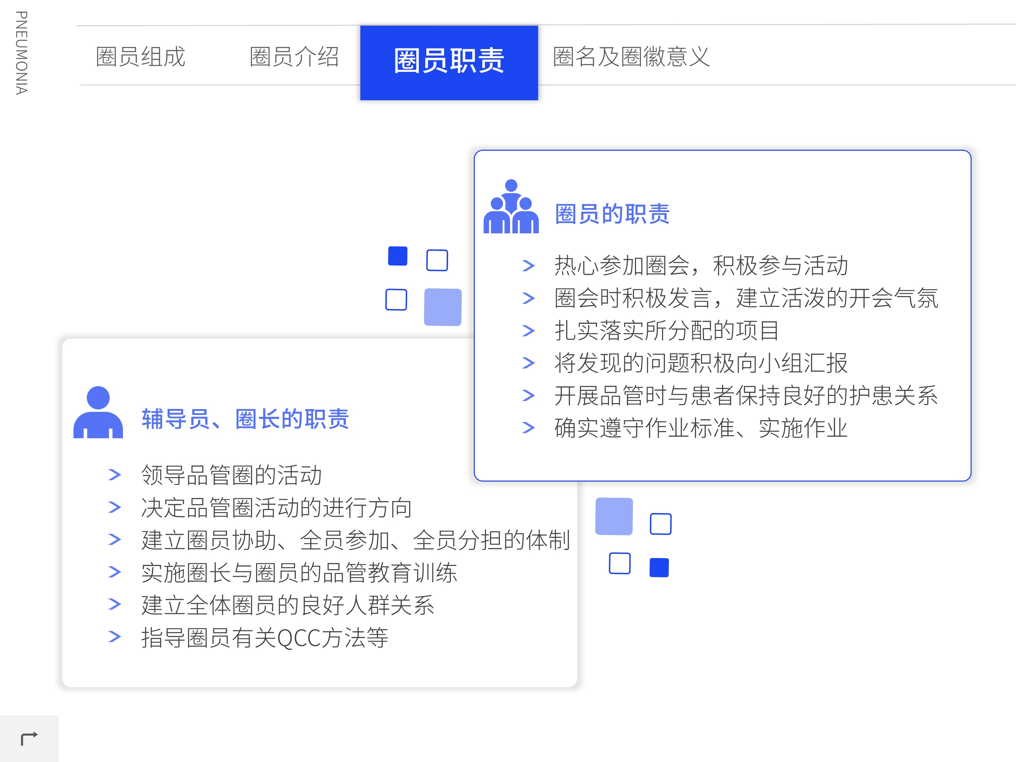Click the arrow bullet before 指导圈员有关QCC方法等
Screen dimensions: 1016x762
114,637
